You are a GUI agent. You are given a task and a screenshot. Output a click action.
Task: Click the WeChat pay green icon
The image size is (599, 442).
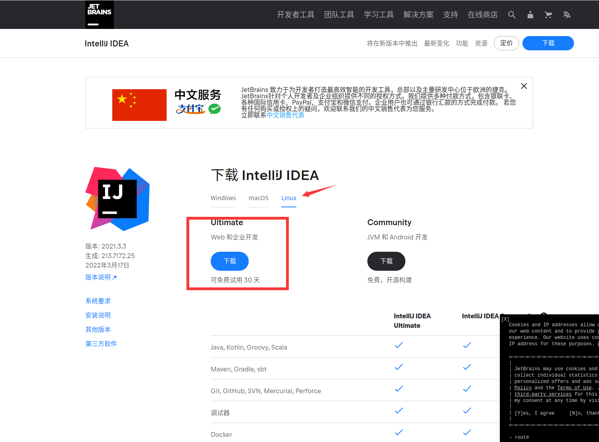215,109
